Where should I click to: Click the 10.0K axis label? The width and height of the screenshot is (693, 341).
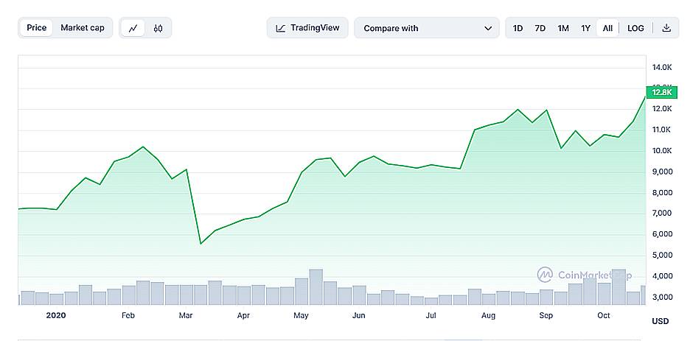pyautogui.click(x=662, y=151)
